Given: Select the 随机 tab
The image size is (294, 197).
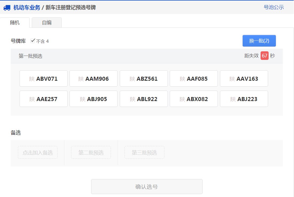Looking at the screenshot, I should 15,23.
